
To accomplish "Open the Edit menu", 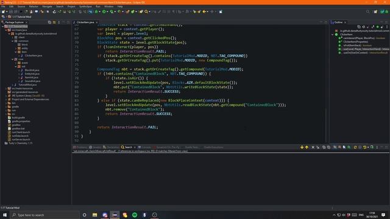I will tap(11, 7).
